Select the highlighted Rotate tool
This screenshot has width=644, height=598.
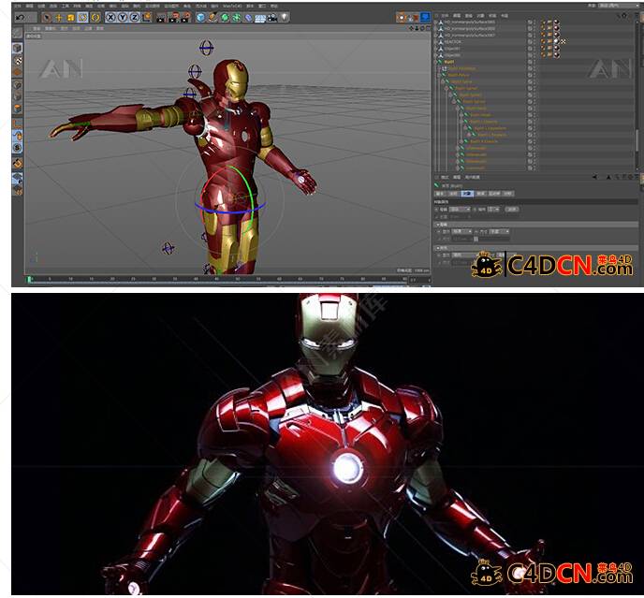click(82, 17)
